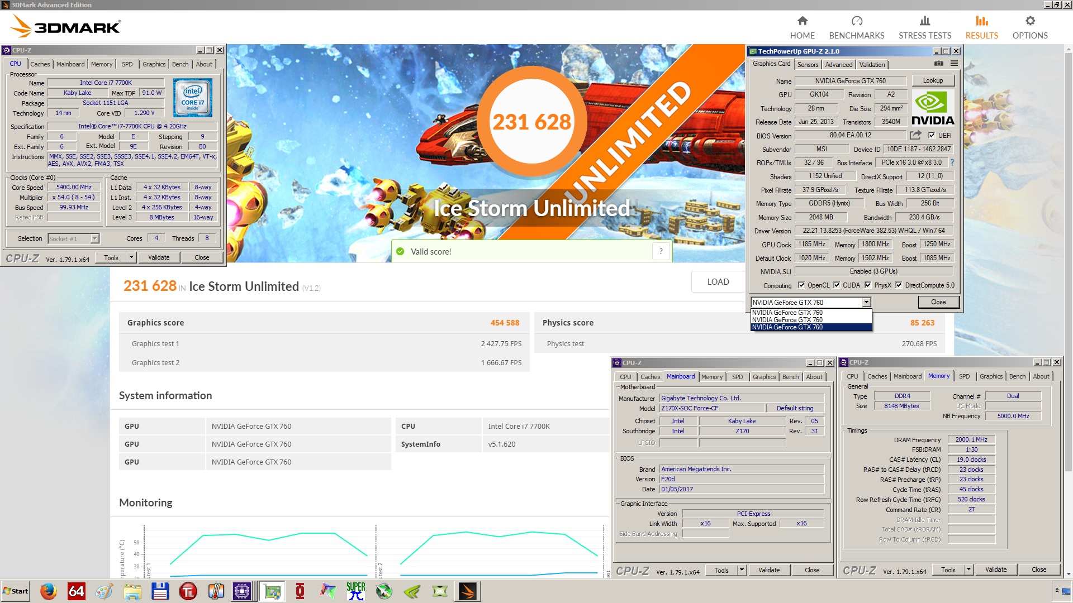
Task: Select first GTX 760 entry in dropdown list
Action: [x=811, y=313]
